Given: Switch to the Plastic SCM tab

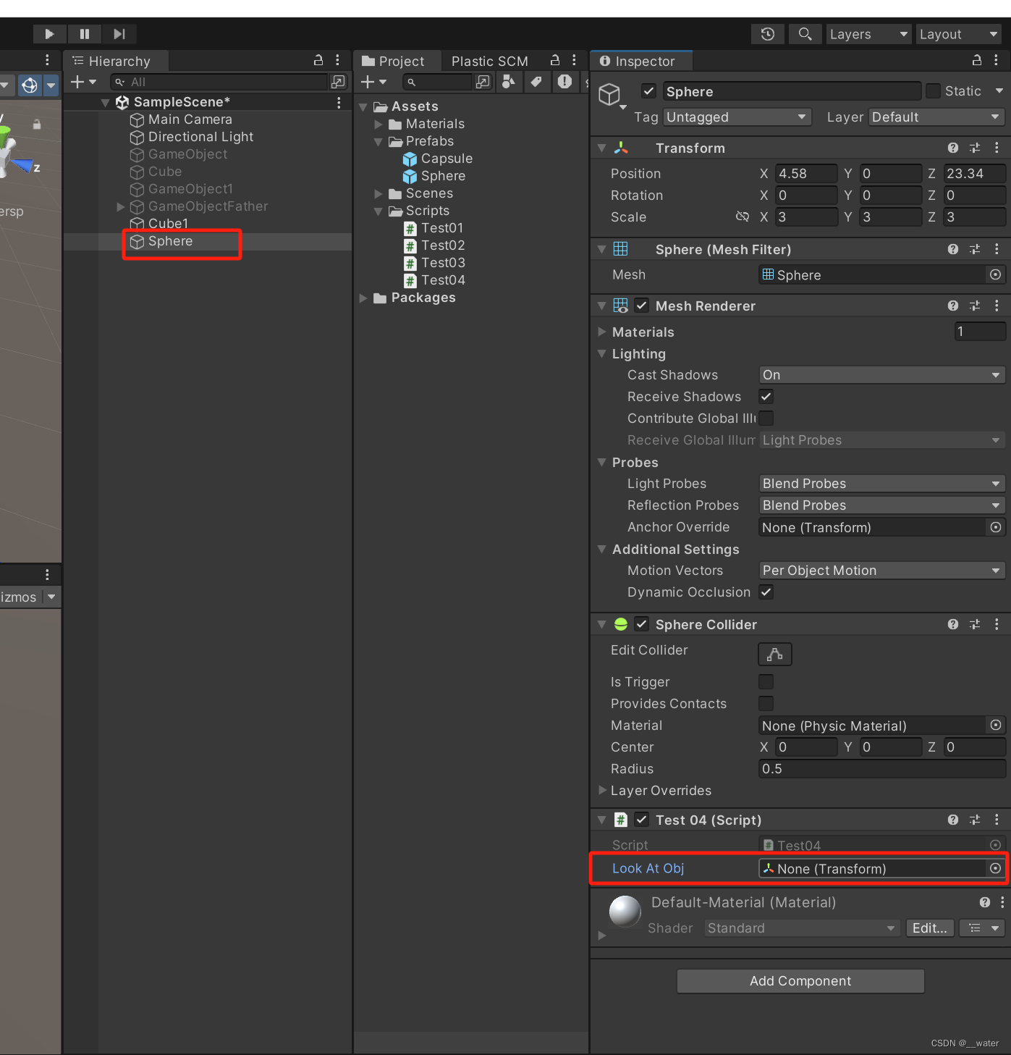Looking at the screenshot, I should (489, 62).
